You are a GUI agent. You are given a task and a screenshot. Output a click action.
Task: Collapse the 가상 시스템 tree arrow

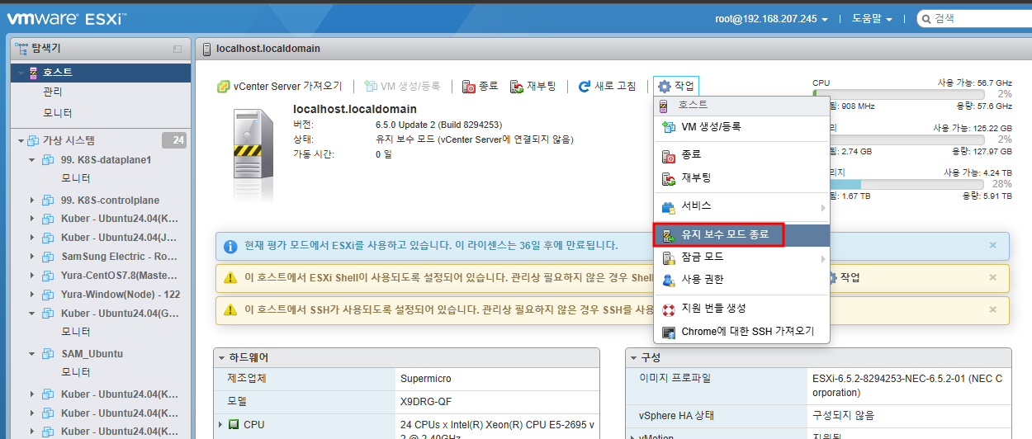pos(21,140)
